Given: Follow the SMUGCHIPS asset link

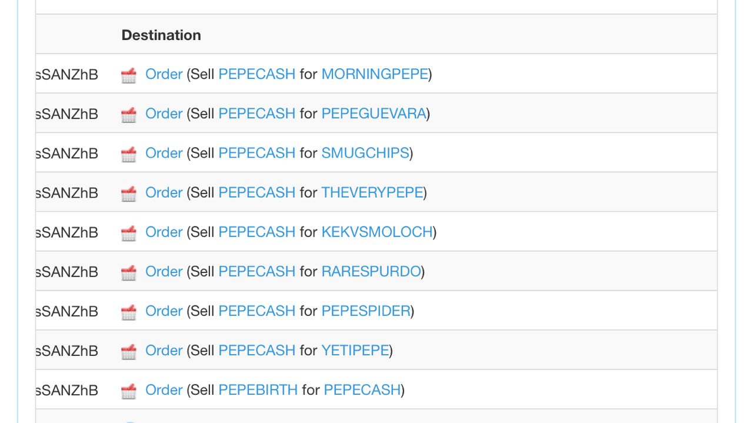Looking at the screenshot, I should tap(365, 153).
